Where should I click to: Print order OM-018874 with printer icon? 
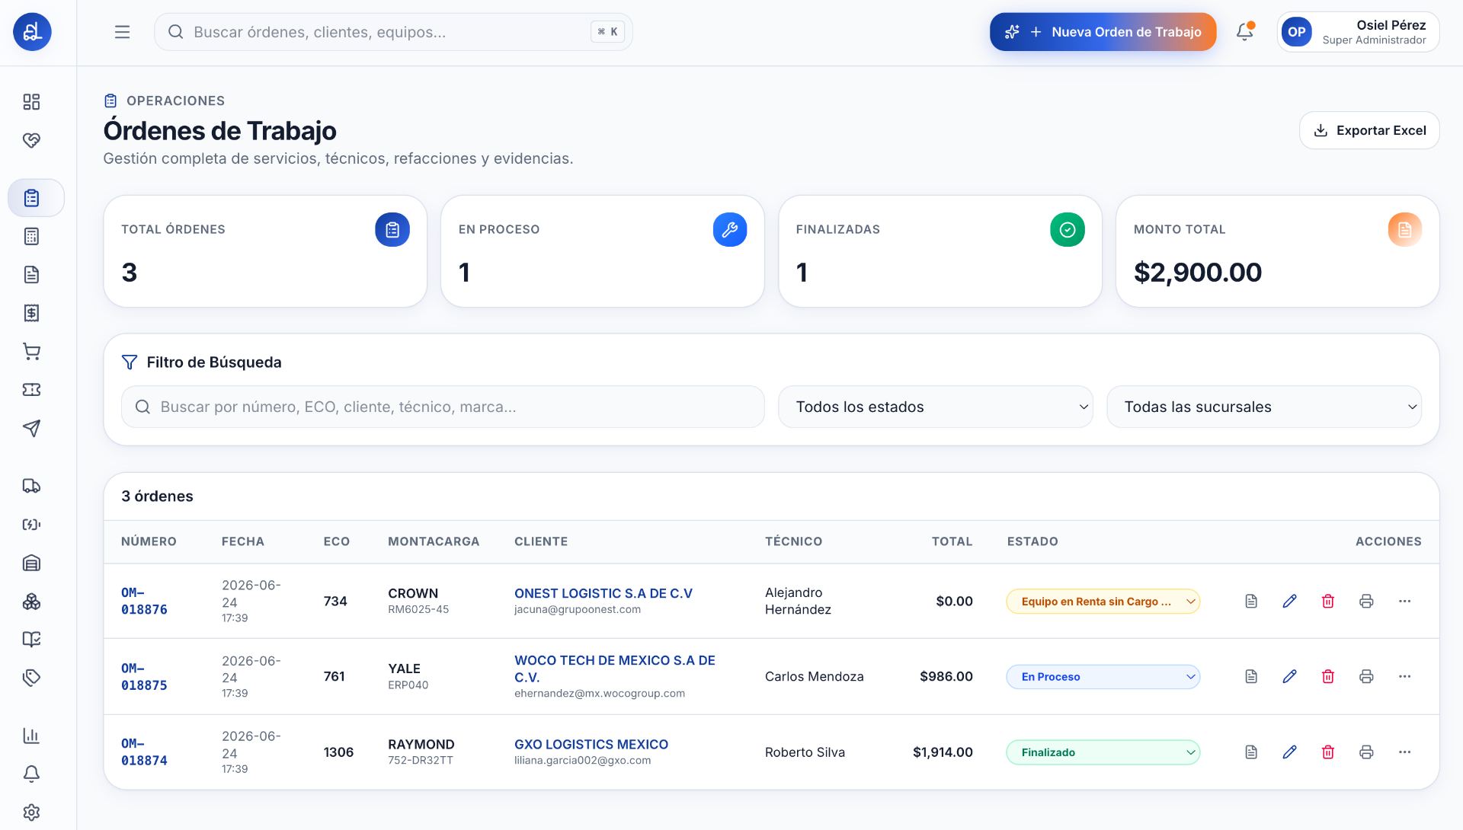[1366, 752]
